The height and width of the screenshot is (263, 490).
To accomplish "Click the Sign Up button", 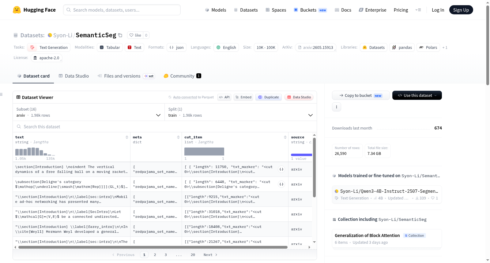I will tap(461, 10).
